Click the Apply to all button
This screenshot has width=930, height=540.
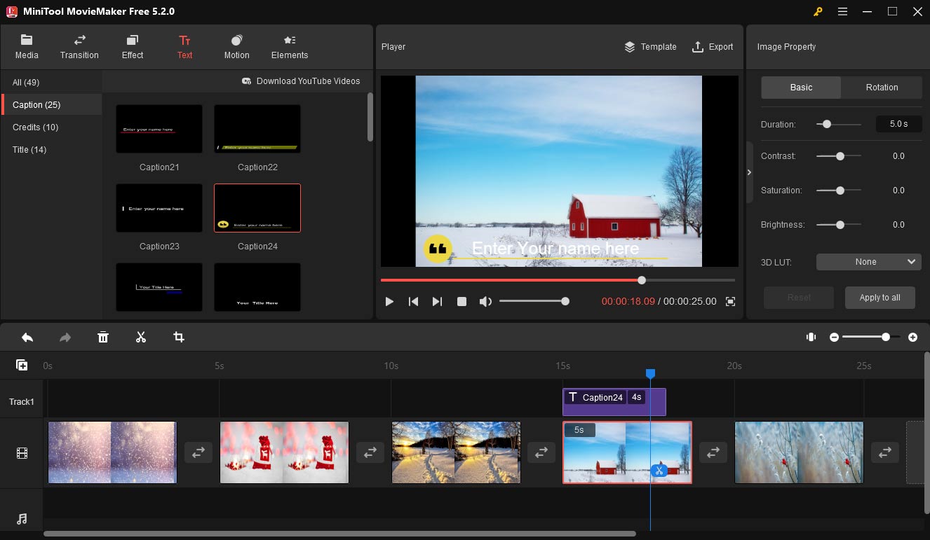point(880,298)
